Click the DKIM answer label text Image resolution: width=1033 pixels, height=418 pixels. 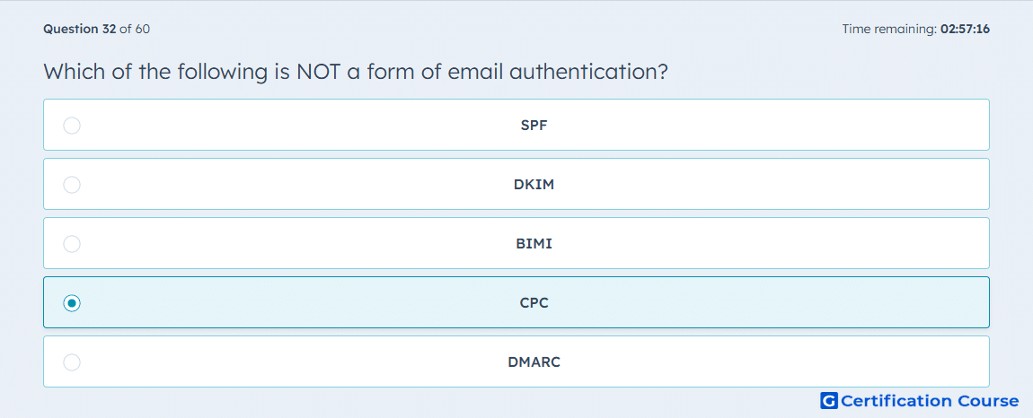click(x=534, y=185)
